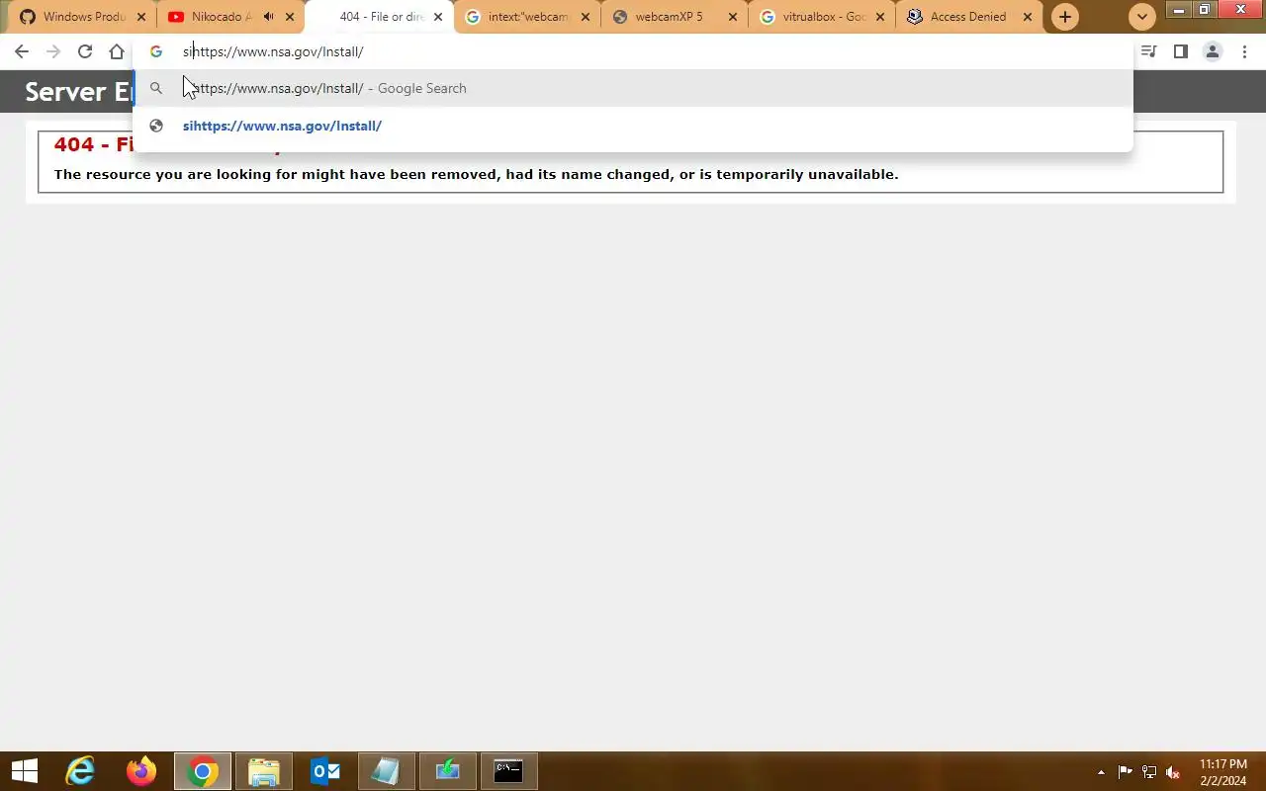The image size is (1266, 791).
Task: Choose the Google Search suggestion row
Action: point(633,88)
